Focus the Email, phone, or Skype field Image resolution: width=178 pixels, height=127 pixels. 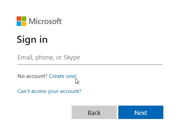(x=90, y=57)
